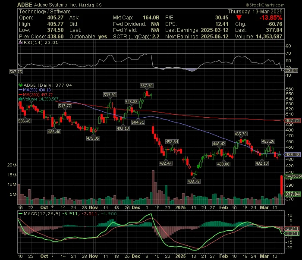
Task: Click the 452.34 price annotation
Action: 172,142
